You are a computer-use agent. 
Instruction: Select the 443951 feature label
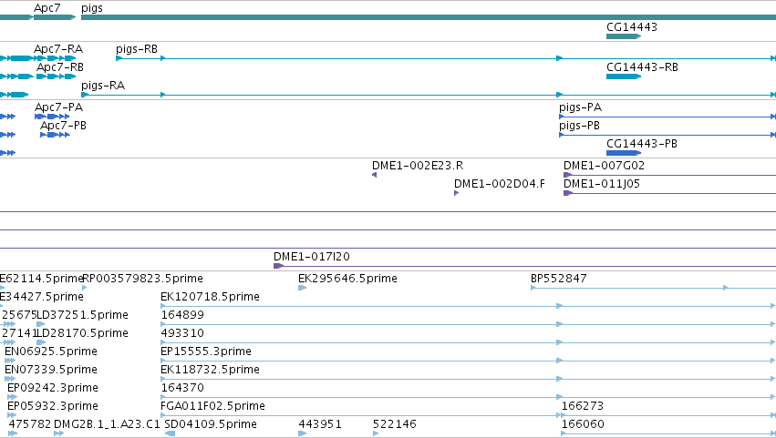[320, 424]
